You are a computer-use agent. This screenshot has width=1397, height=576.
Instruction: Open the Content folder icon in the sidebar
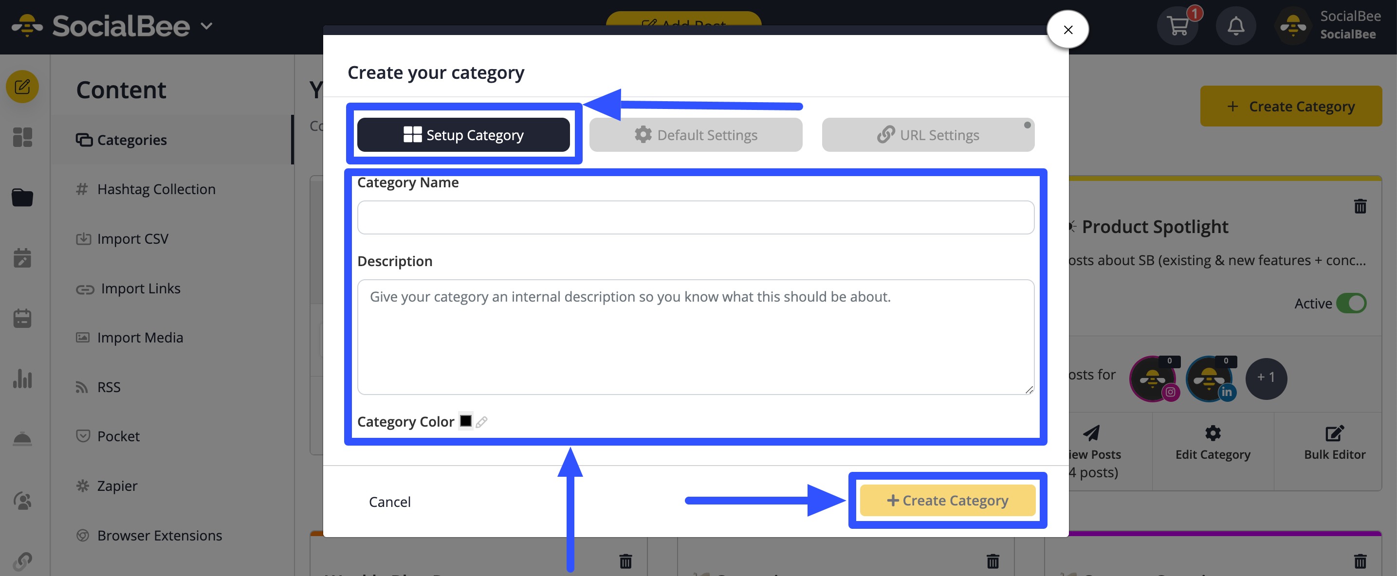22,197
